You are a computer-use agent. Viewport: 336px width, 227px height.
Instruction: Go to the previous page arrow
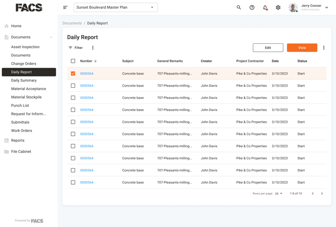coord(313,193)
